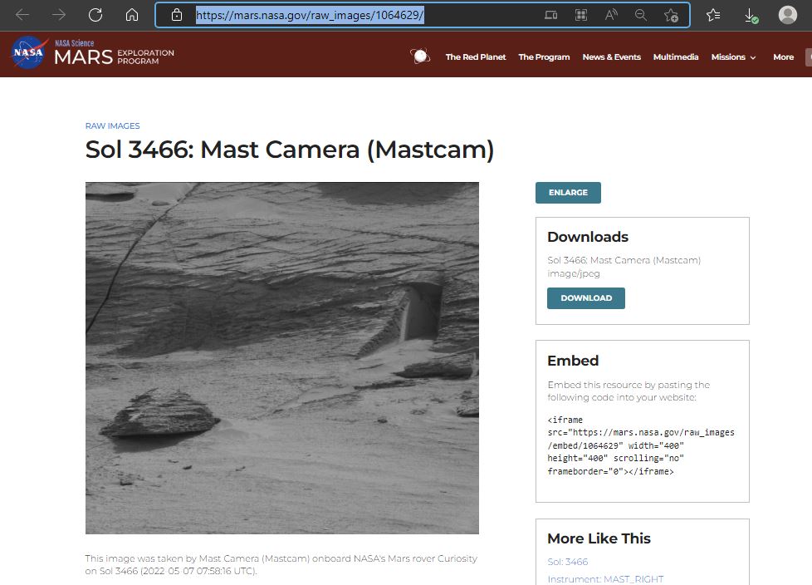Click the browser forward arrow
812x585 pixels.
coord(59,14)
